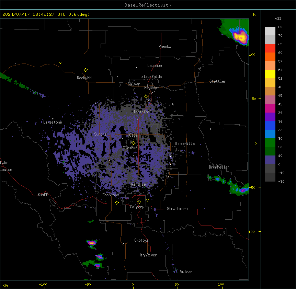Image resolution: width=296 pixels, height=289 pixels.
Task: Click the white 80 dBZ color swatch
Action: pyautogui.click(x=270, y=31)
